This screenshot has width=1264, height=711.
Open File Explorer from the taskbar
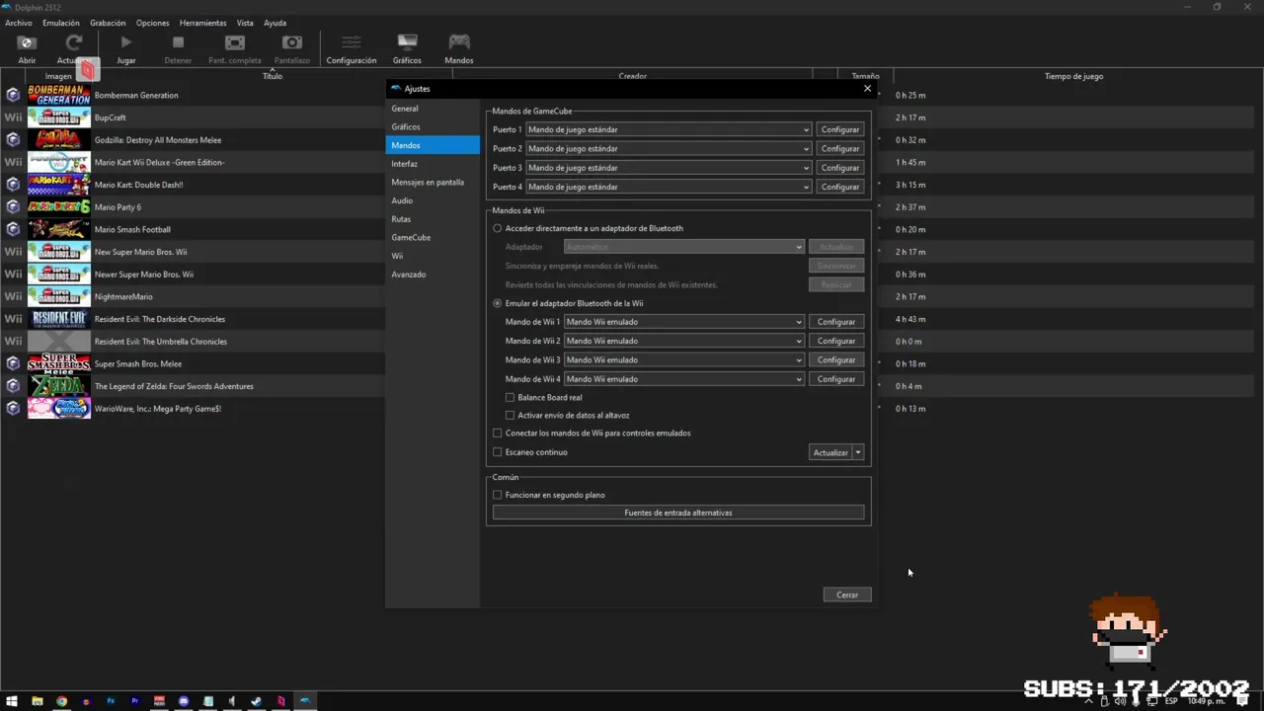(37, 701)
